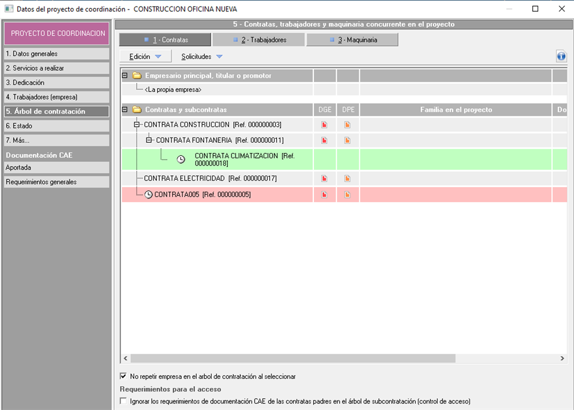The image size is (574, 410).
Task: Open DPE document icon for CONTRATA ELECTRICIDAD
Action: pyautogui.click(x=347, y=179)
